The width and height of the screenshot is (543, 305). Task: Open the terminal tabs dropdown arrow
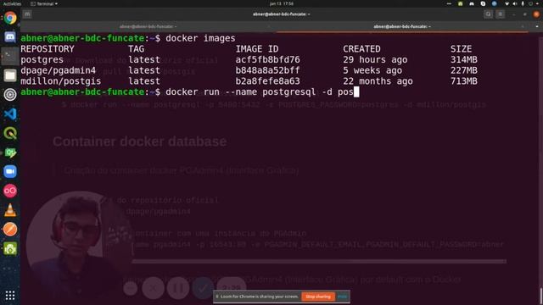pyautogui.click(x=537, y=26)
